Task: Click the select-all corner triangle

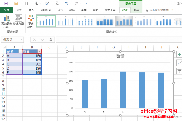Action: [4, 47]
